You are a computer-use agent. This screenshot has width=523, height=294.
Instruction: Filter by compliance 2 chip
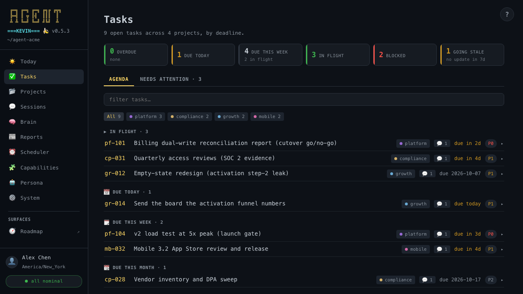coord(190,116)
